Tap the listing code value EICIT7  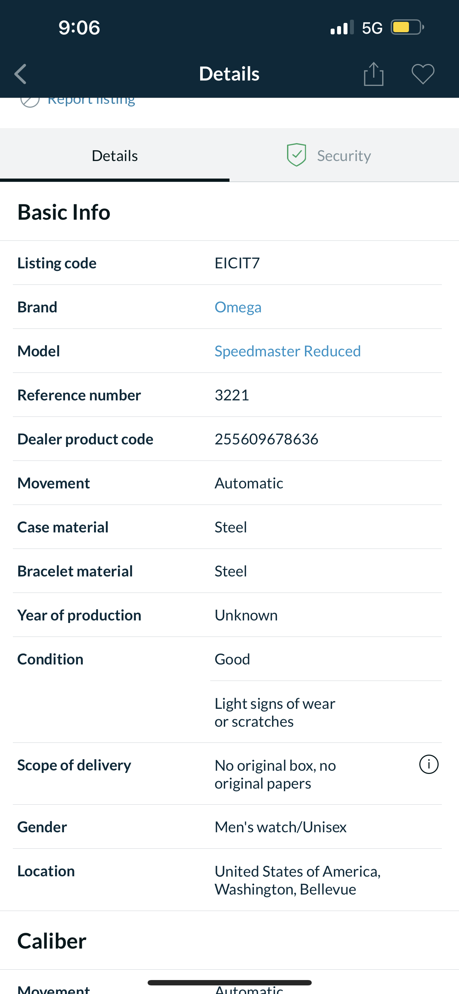pos(237,263)
